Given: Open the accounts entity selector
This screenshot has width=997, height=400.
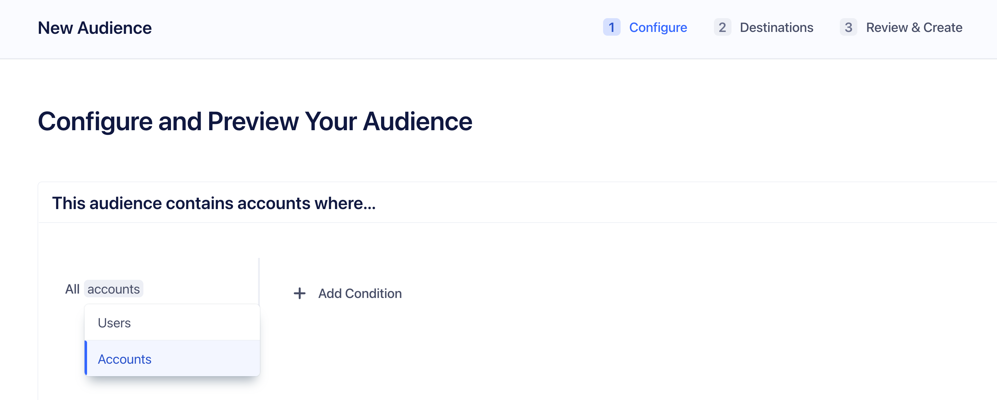Looking at the screenshot, I should click(x=113, y=289).
